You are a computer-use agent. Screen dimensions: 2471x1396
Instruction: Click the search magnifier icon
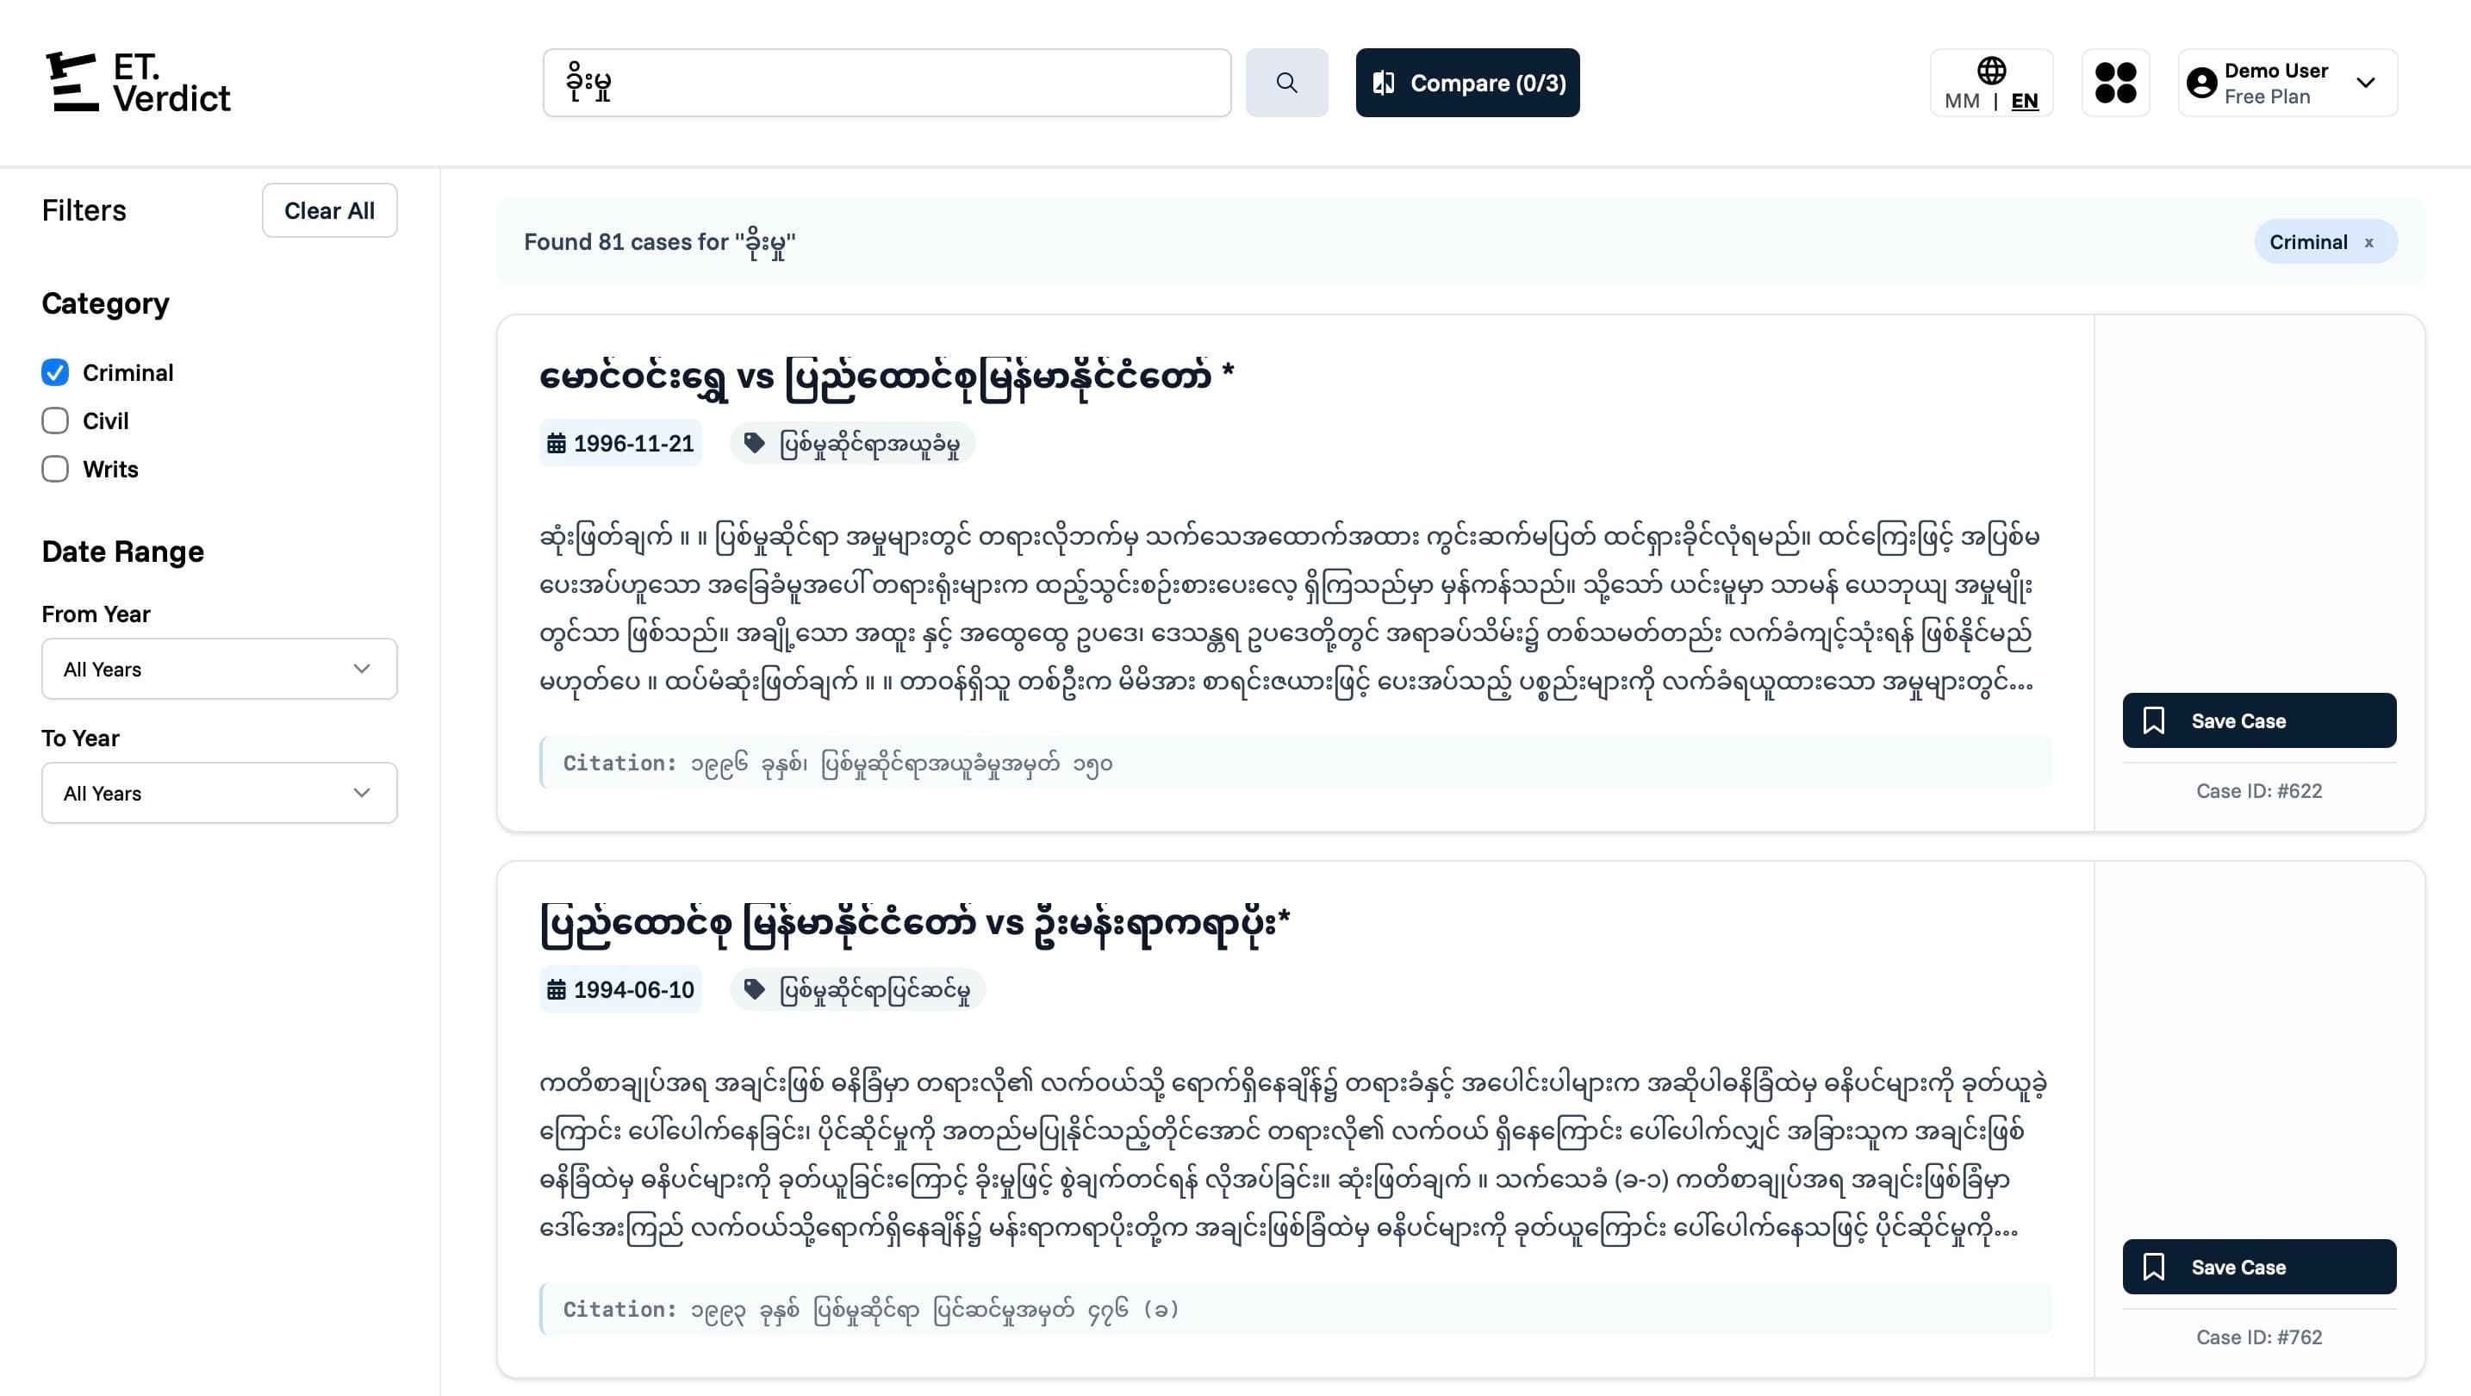pyautogui.click(x=1286, y=83)
